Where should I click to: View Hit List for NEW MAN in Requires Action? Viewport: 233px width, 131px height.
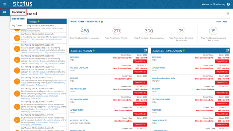coord(140,61)
